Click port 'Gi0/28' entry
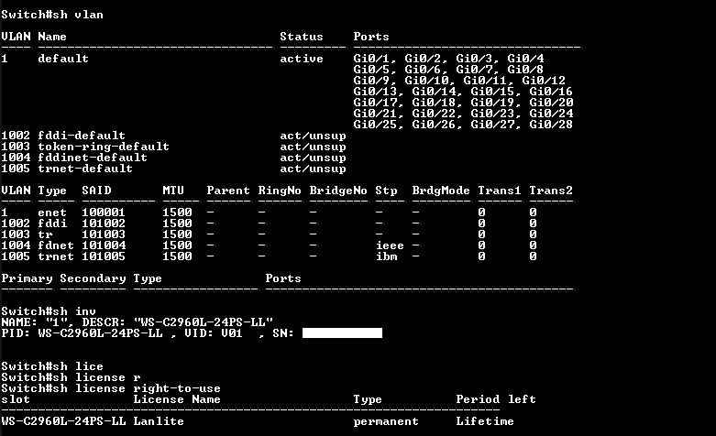 [x=551, y=124]
